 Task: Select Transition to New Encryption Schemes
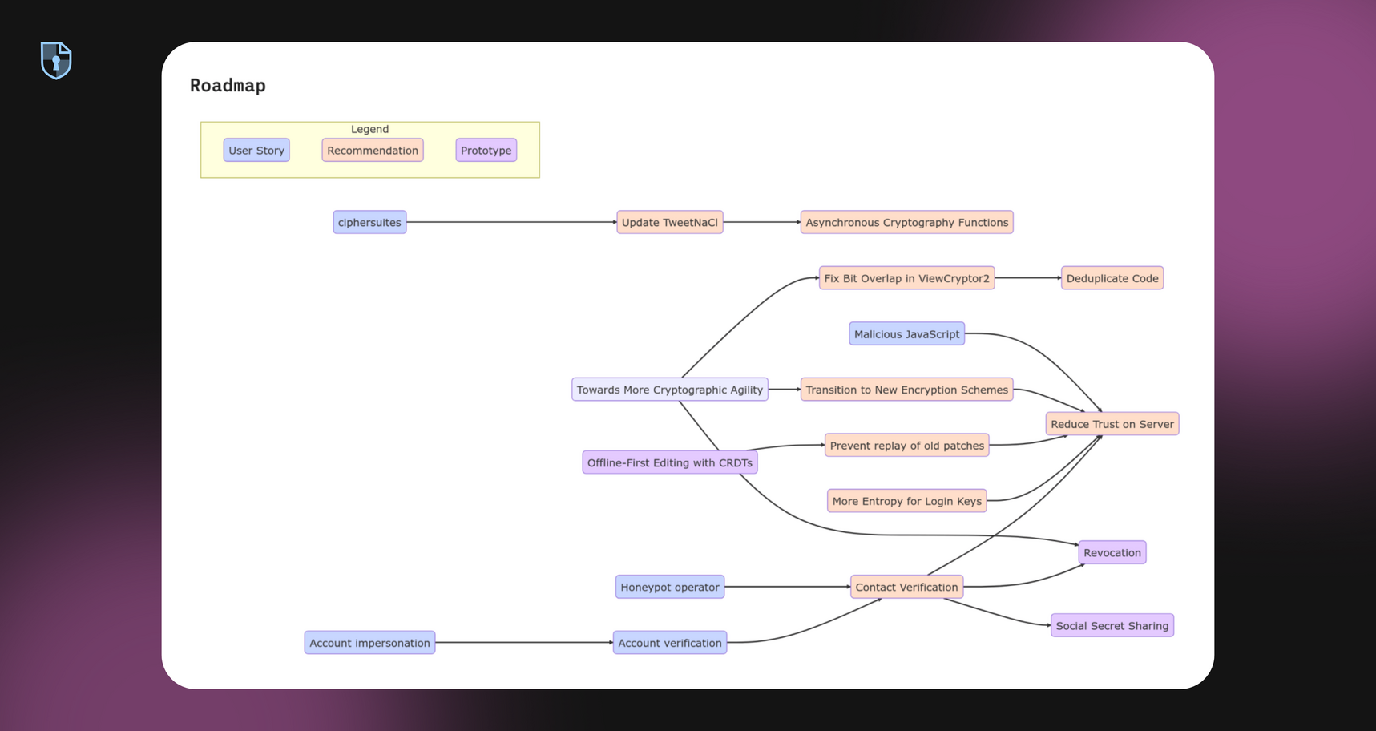(x=906, y=390)
